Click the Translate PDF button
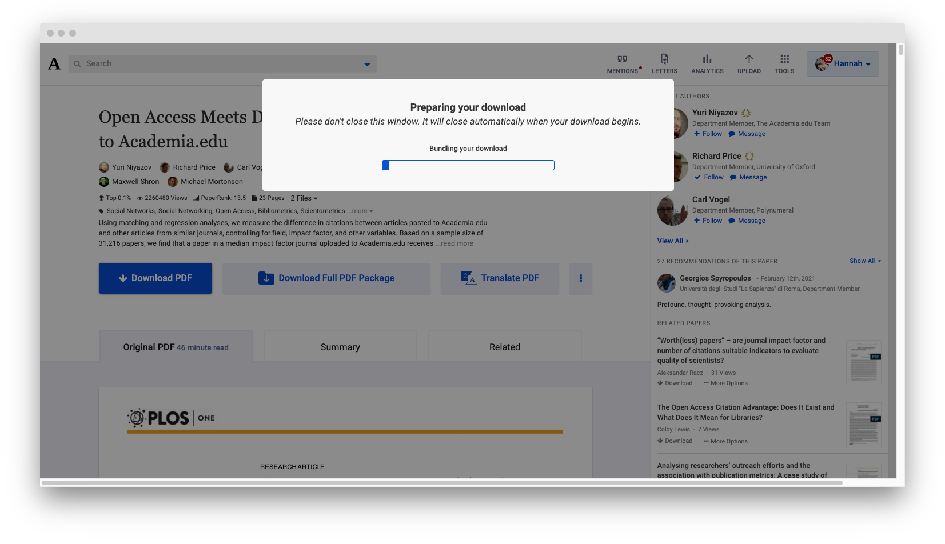This screenshot has width=945, height=544. tap(500, 278)
